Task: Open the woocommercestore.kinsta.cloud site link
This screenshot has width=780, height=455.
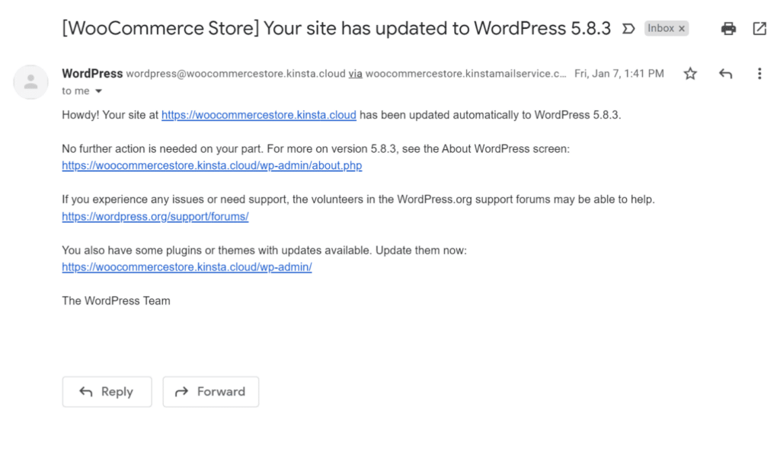Action: 259,116
